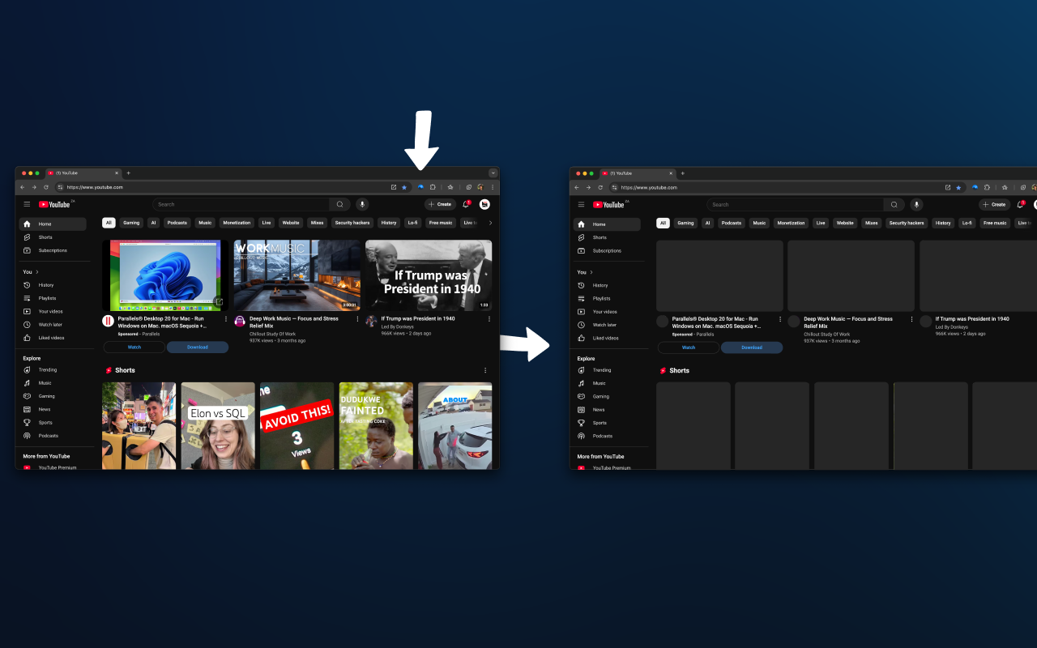The width and height of the screenshot is (1037, 648).
Task: Open the extensions puzzle icon in left window
Action: [433, 187]
